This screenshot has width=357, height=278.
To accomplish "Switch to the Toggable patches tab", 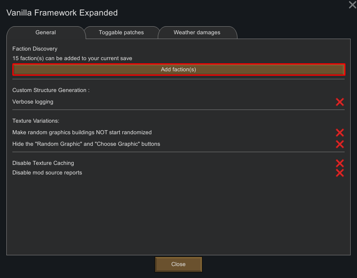I will (x=121, y=33).
